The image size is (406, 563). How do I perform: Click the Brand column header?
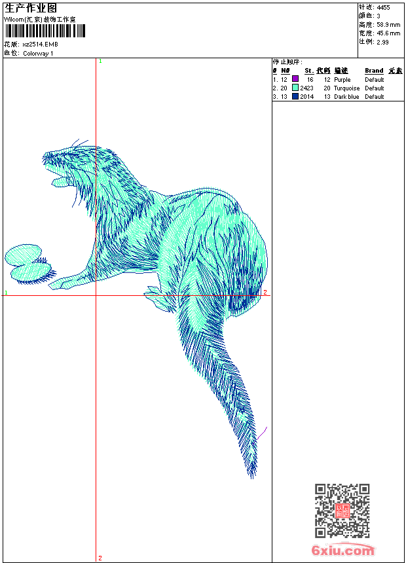(374, 71)
